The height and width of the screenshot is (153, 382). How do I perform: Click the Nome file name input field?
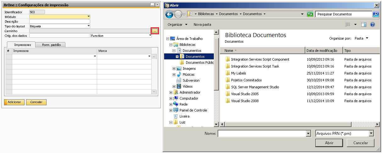click(262, 134)
